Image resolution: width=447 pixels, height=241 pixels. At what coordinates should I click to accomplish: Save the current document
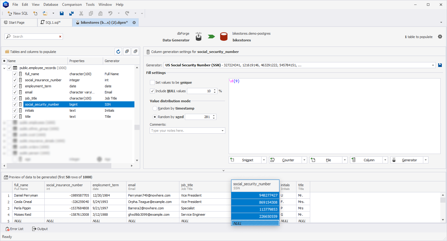[x=62, y=13]
